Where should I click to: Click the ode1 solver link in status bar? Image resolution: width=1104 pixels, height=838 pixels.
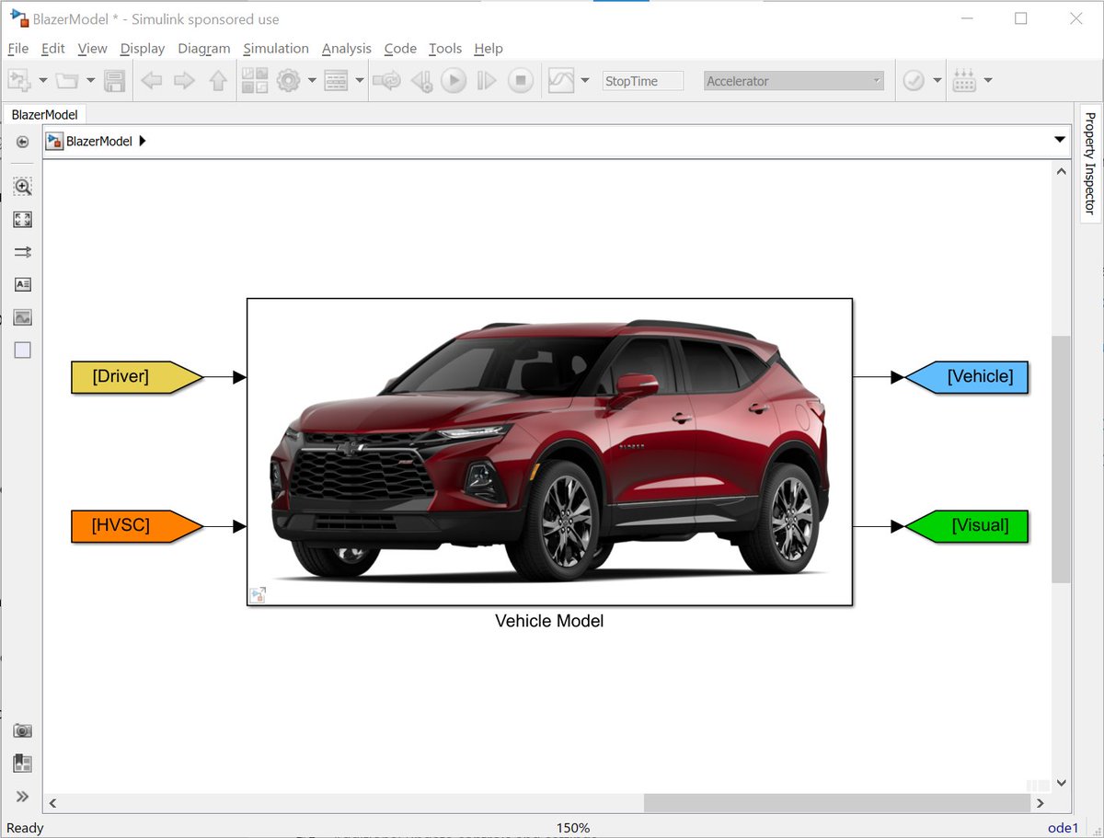coord(1063,828)
